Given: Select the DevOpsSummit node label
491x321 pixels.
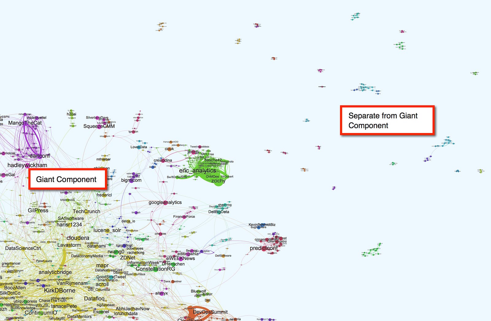Looking at the screenshot, I should [210, 312].
